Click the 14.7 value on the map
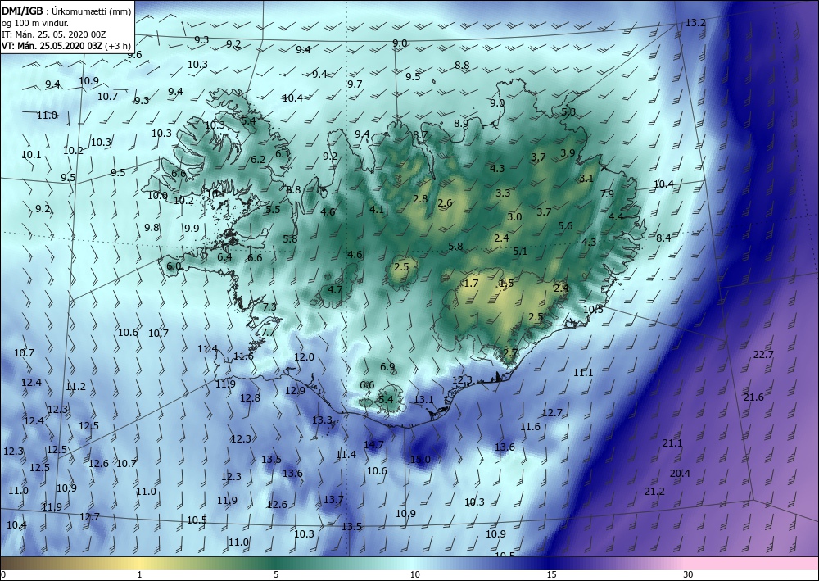 373,445
